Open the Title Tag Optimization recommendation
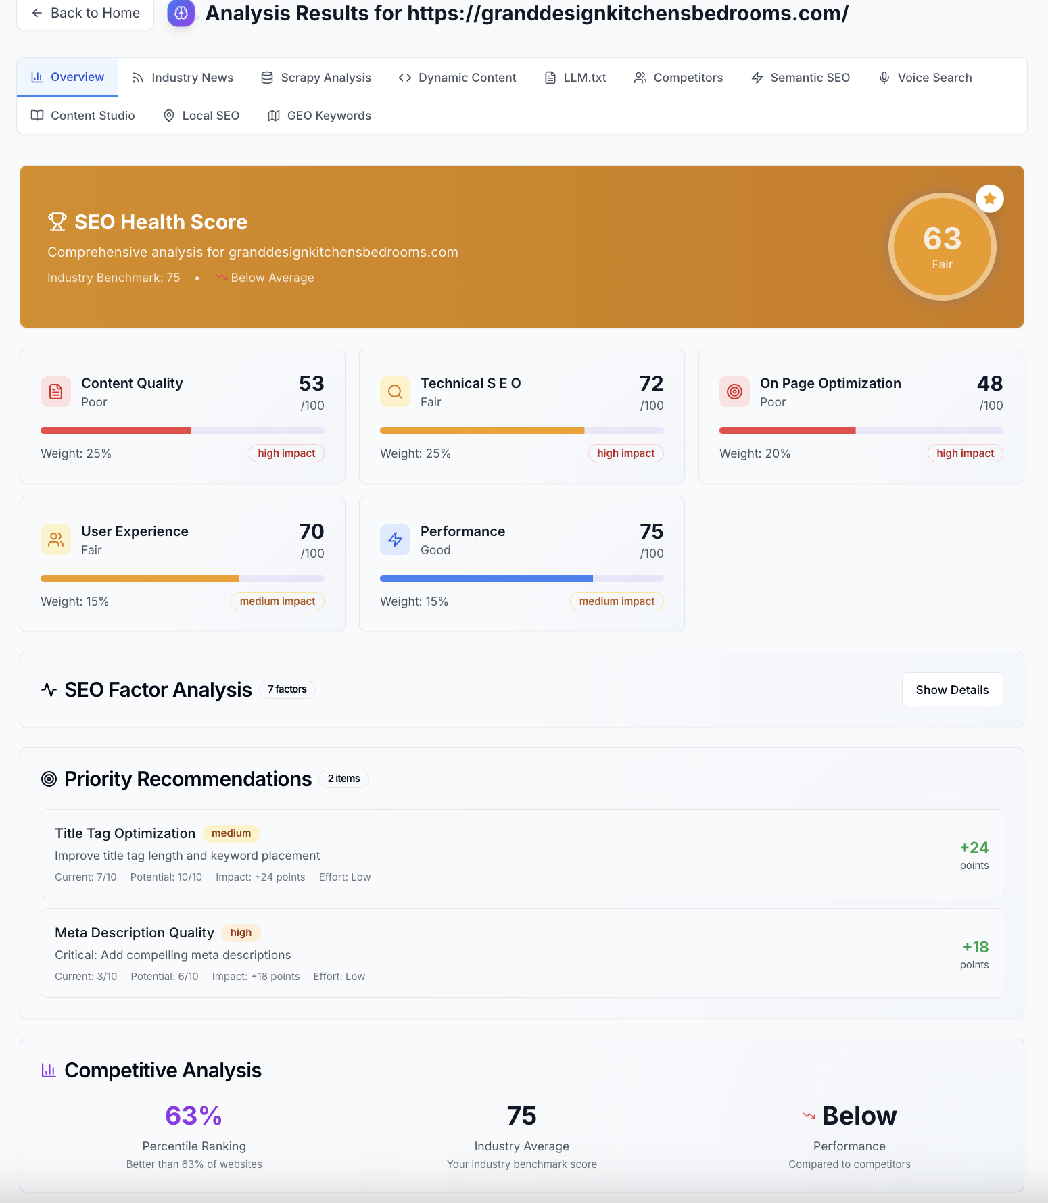This screenshot has width=1048, height=1203. pos(521,854)
